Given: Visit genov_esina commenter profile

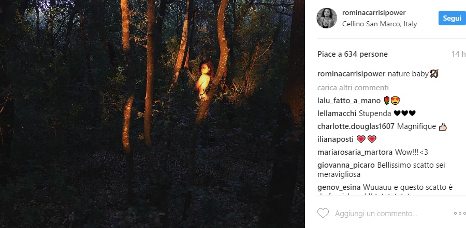Looking at the screenshot, I should (x=339, y=187).
